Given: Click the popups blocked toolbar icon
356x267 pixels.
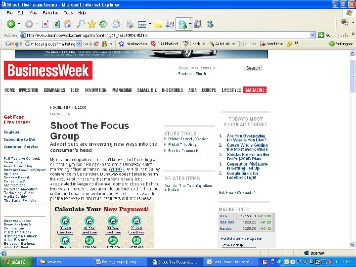Looking at the screenshot, I should [153, 44].
